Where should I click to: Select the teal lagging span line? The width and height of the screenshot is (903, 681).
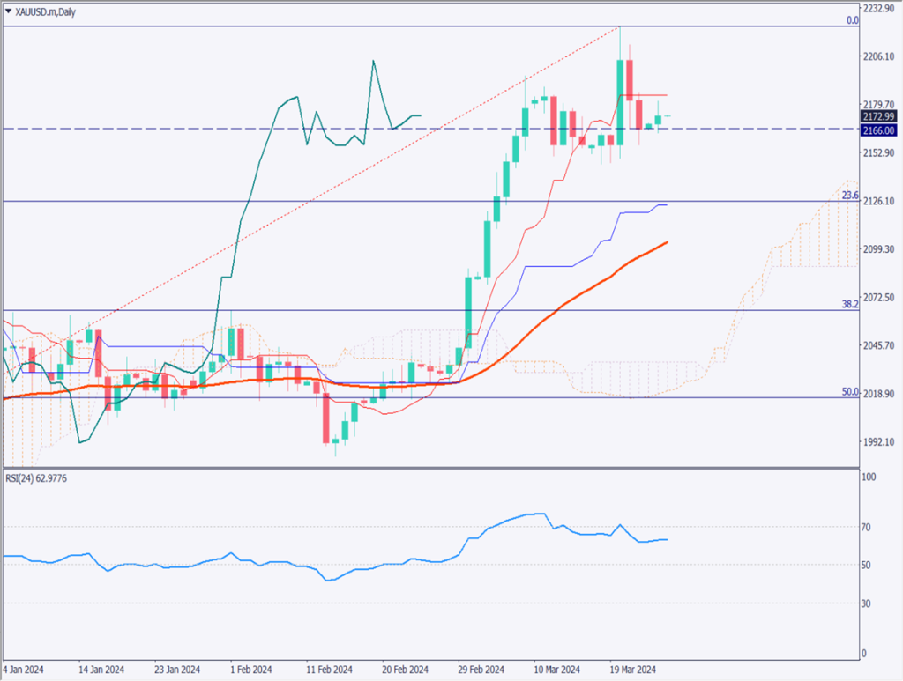click(247, 194)
